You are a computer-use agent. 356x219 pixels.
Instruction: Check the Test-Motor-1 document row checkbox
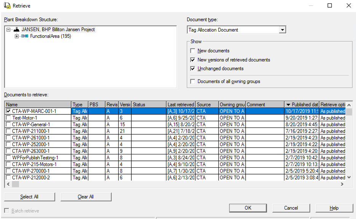[x=8, y=118]
